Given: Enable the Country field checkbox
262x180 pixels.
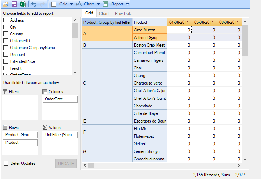Looking at the screenshot, I should [6, 34].
